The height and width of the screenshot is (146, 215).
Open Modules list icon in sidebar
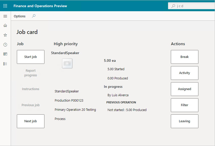click(x=5, y=64)
